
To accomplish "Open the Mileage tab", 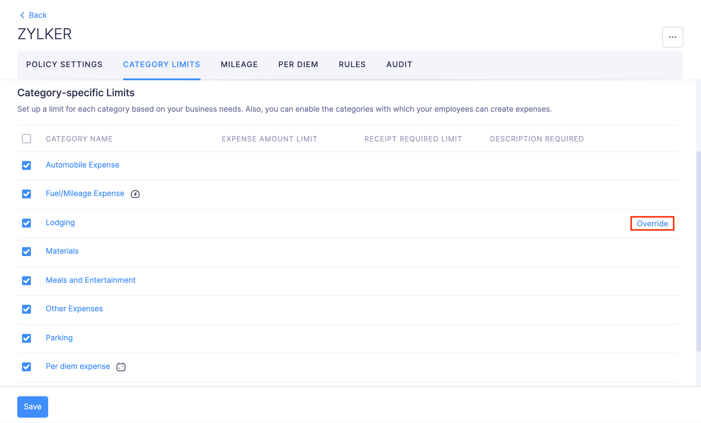I will [x=239, y=64].
